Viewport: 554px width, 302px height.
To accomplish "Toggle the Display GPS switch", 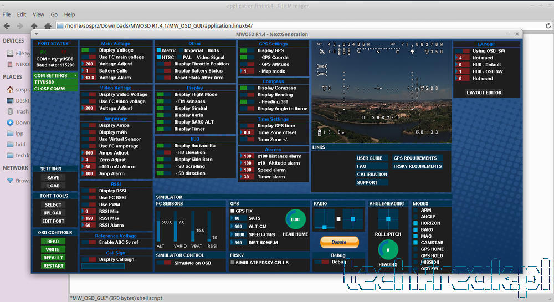I will [247, 50].
